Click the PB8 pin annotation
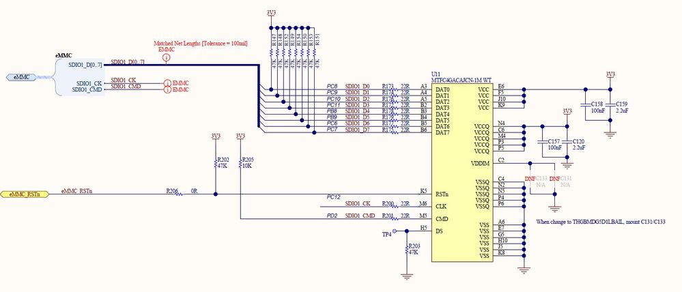The height and width of the screenshot is (292, 682). pos(332,111)
